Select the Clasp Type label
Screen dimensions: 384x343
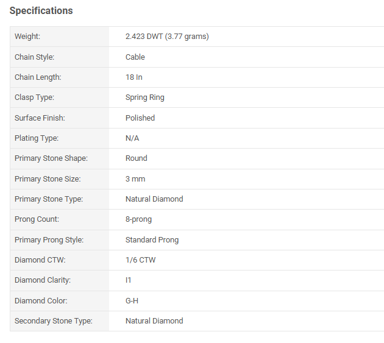coord(34,97)
